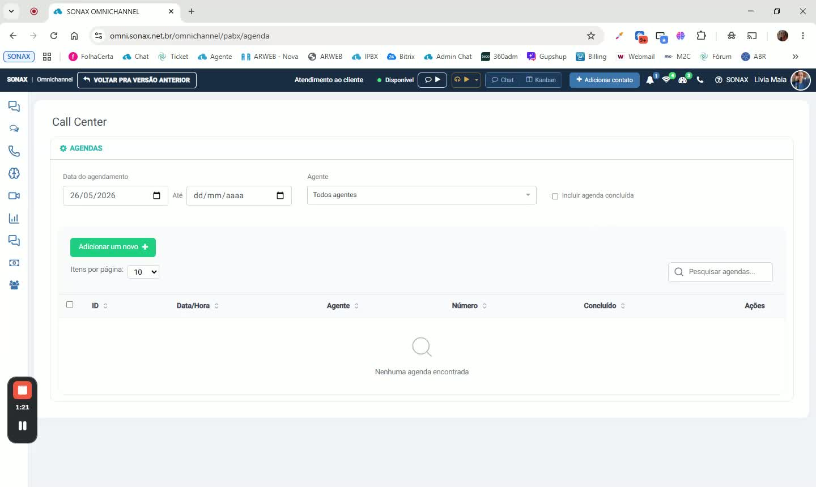Select the SONAX OMNICHANNEL browser tab
This screenshot has width=816, height=487.
(x=113, y=11)
